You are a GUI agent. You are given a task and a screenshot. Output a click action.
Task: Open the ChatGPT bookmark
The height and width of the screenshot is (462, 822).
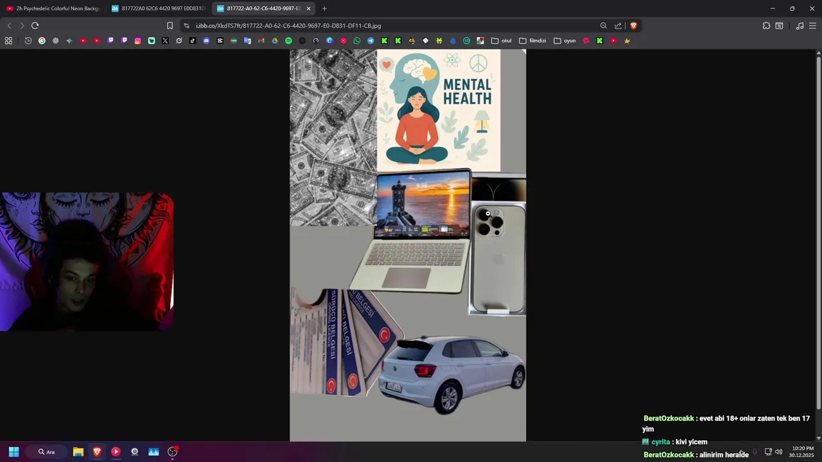pyautogui.click(x=55, y=40)
